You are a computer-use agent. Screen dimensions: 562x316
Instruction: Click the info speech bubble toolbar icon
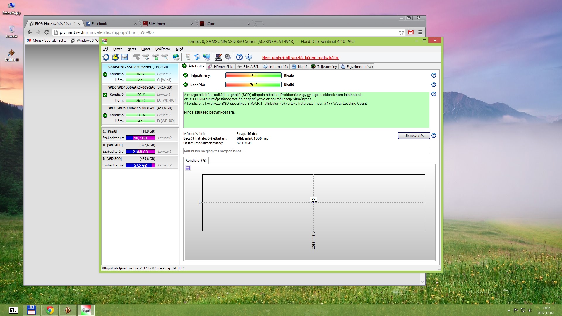[249, 57]
